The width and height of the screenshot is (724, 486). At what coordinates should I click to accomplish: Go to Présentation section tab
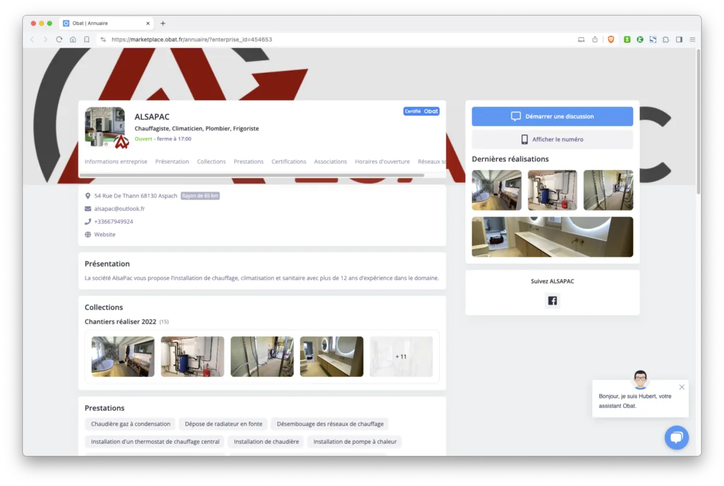172,162
